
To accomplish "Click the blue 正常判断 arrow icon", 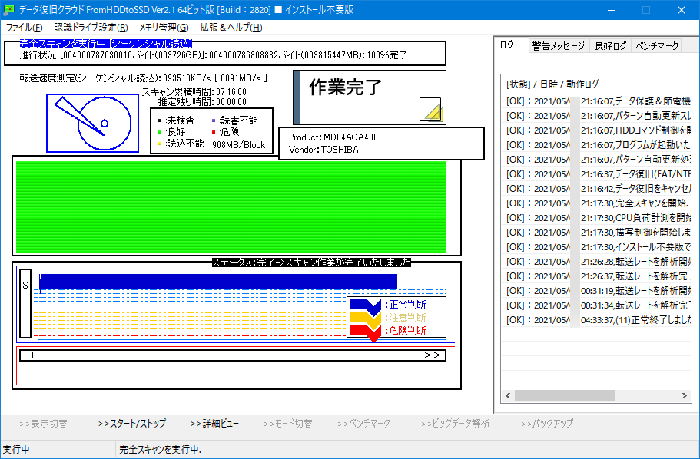I will (366, 305).
